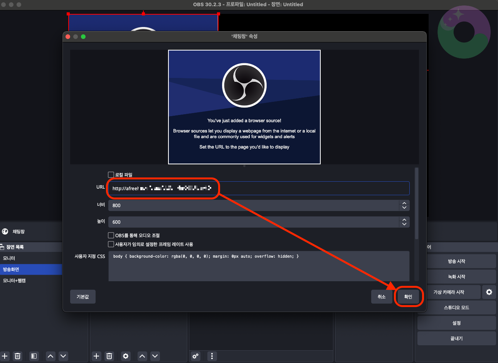Open scene filters icon in the scenes panel toolbar
The width and height of the screenshot is (498, 363).
pyautogui.click(x=34, y=356)
